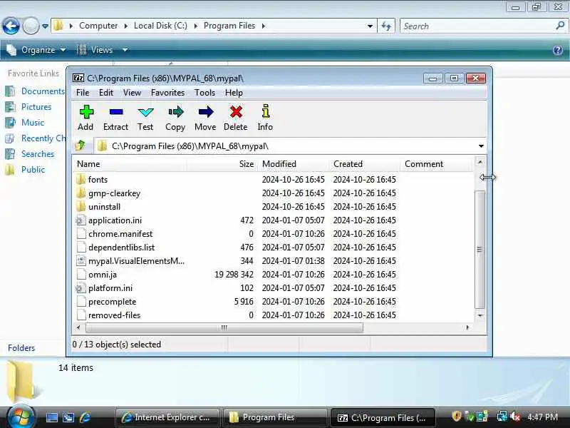Select the uninstall folder icon

[81, 206]
